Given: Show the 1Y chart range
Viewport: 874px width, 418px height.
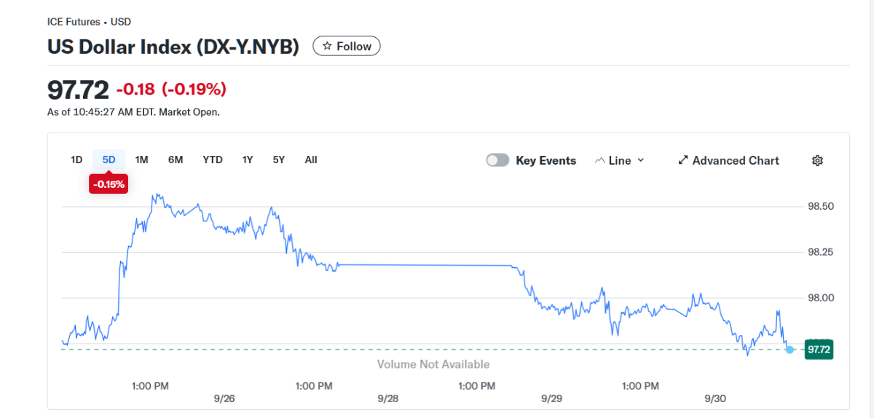Looking at the screenshot, I should pos(248,159).
